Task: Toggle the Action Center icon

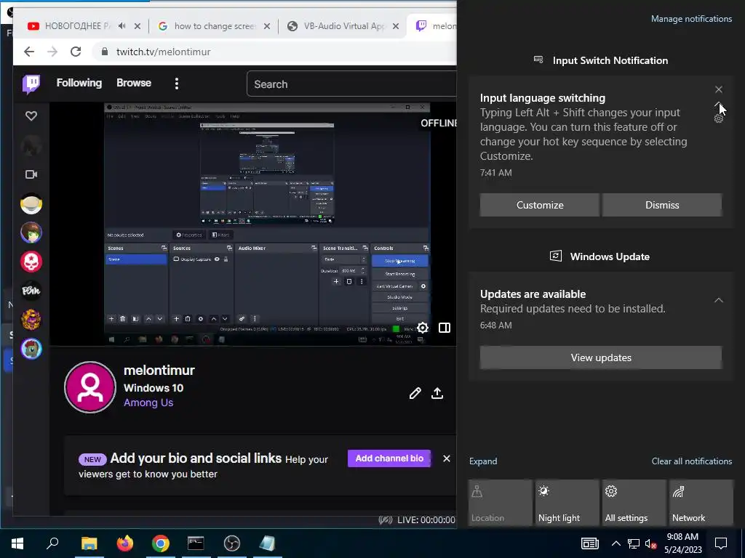Action: click(x=721, y=543)
